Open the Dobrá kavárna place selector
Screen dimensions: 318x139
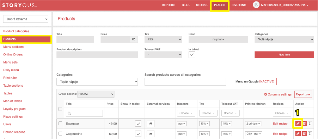[x=26, y=19]
